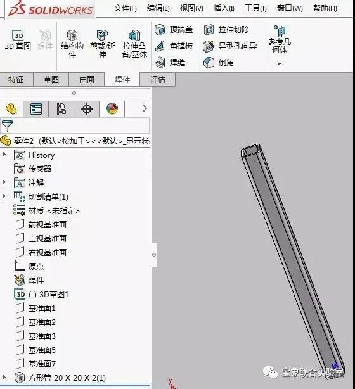The image size is (355, 389).
Task: Open the DisplayManager color ball tab
Action: pyautogui.click(x=112, y=109)
